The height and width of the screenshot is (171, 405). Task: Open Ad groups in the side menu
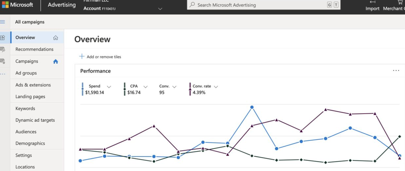37,73
